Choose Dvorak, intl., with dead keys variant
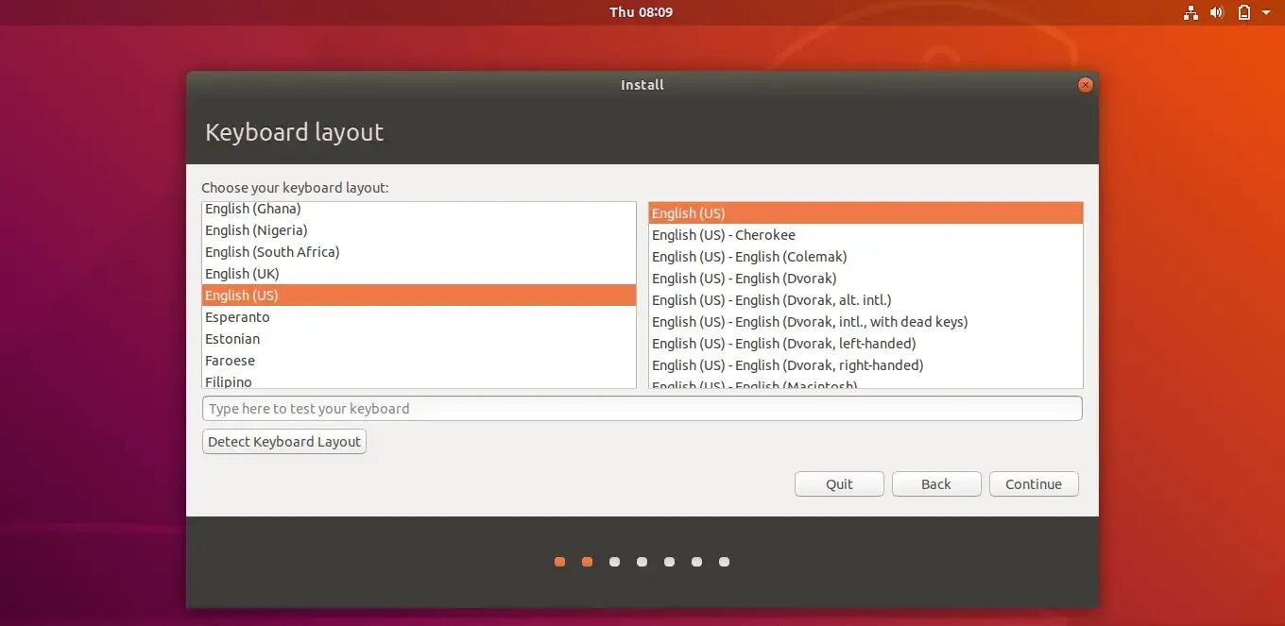This screenshot has width=1285, height=626. (x=865, y=322)
